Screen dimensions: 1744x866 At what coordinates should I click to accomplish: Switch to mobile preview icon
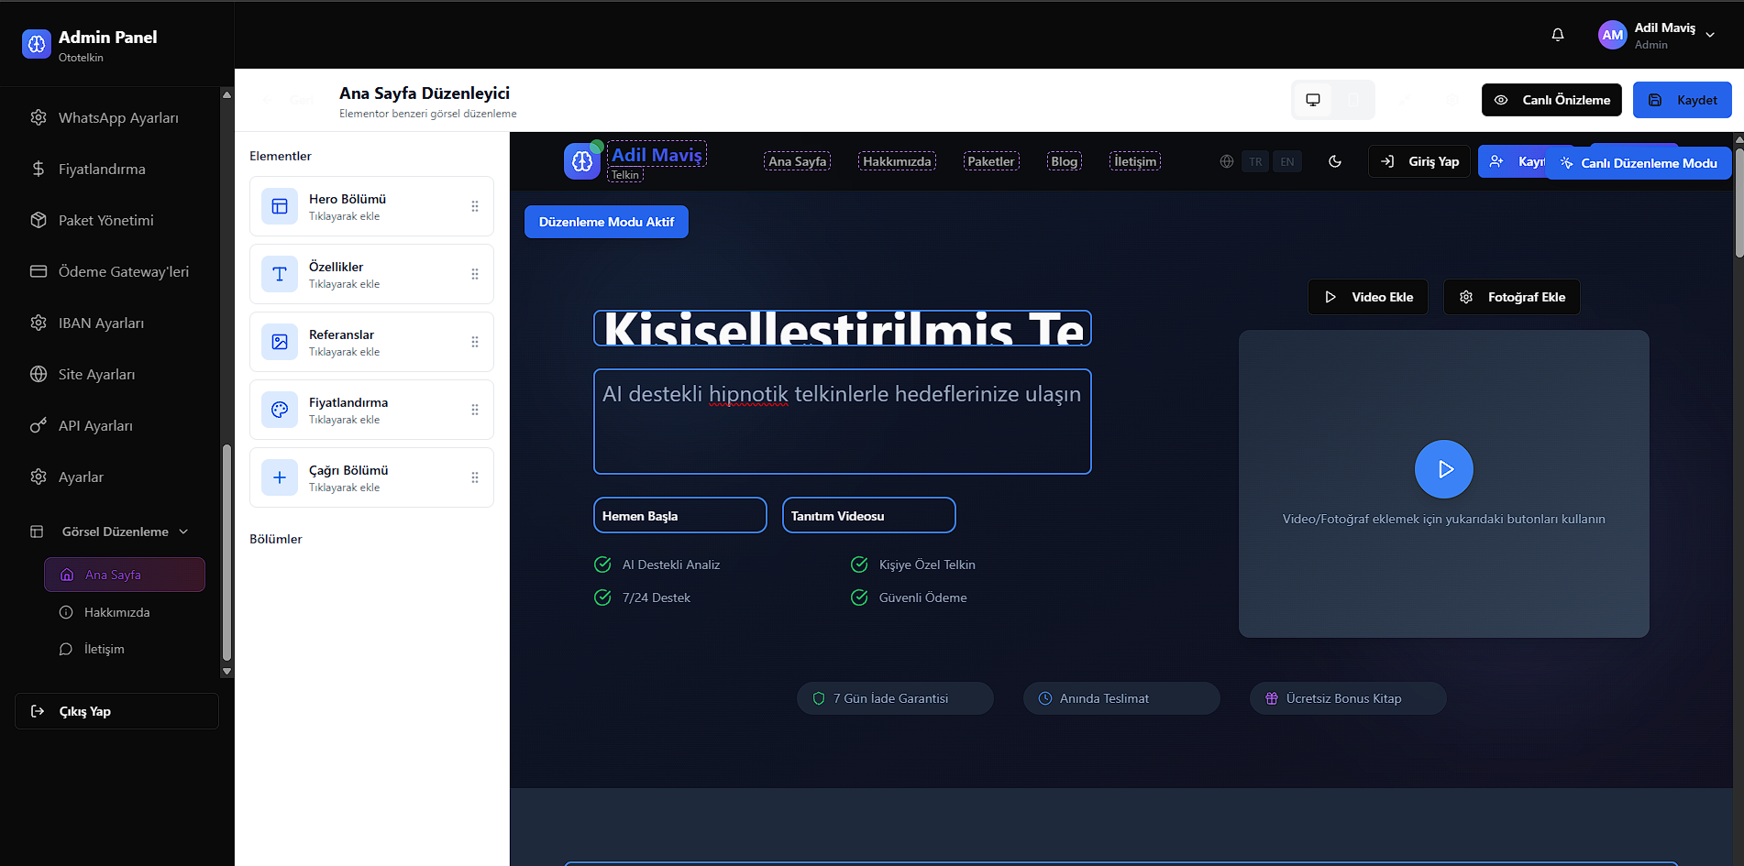(x=1354, y=99)
